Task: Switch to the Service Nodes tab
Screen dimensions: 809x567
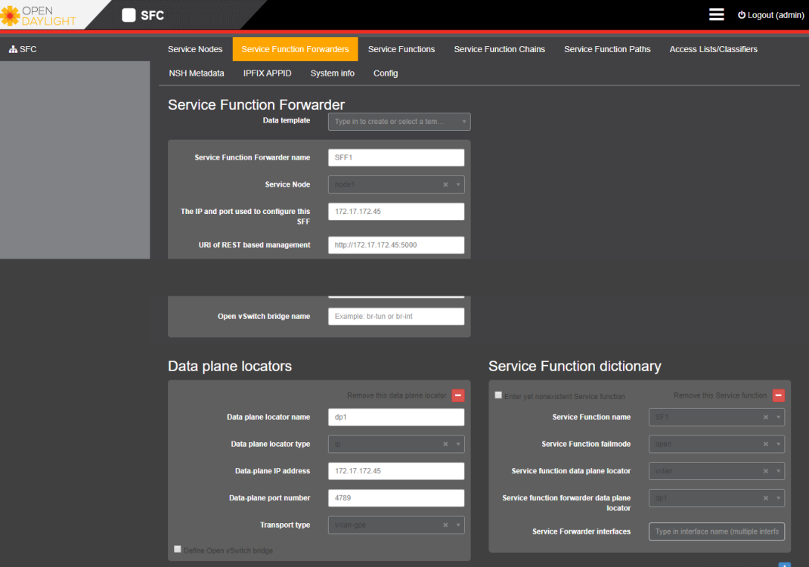Action: click(x=195, y=49)
